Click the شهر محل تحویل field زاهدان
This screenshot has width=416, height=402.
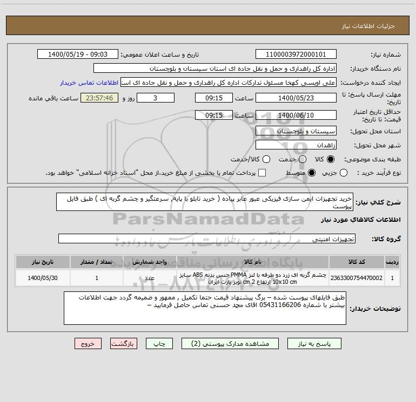(x=296, y=145)
